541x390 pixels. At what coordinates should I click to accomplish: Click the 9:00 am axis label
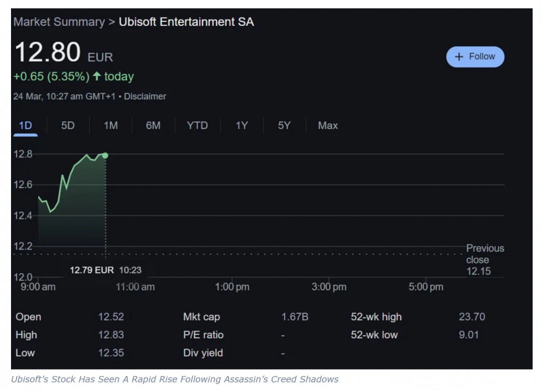[38, 286]
